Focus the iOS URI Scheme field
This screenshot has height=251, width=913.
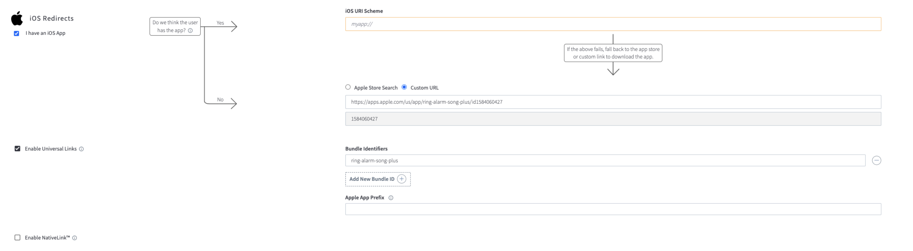613,24
